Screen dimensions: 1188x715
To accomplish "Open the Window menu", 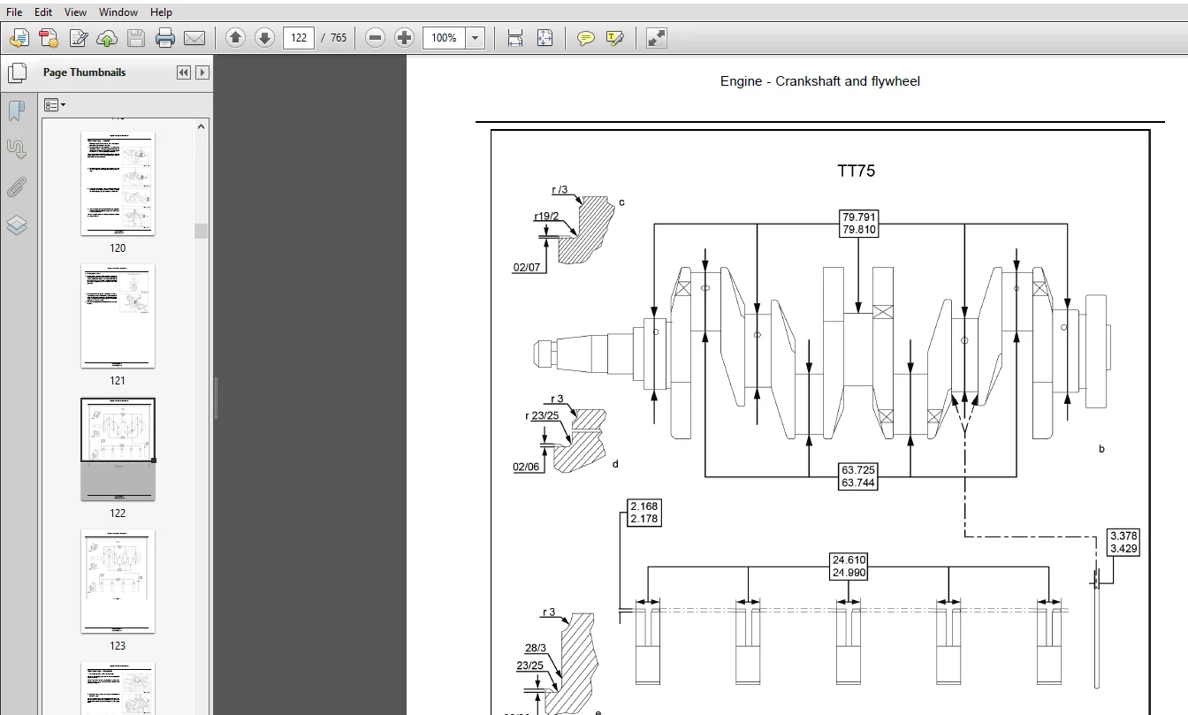I will tap(118, 12).
